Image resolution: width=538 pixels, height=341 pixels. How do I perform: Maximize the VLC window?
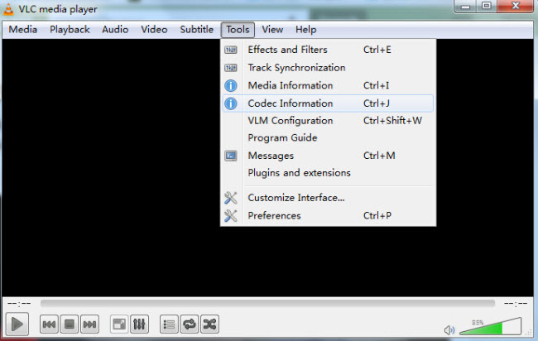[x=487, y=6]
